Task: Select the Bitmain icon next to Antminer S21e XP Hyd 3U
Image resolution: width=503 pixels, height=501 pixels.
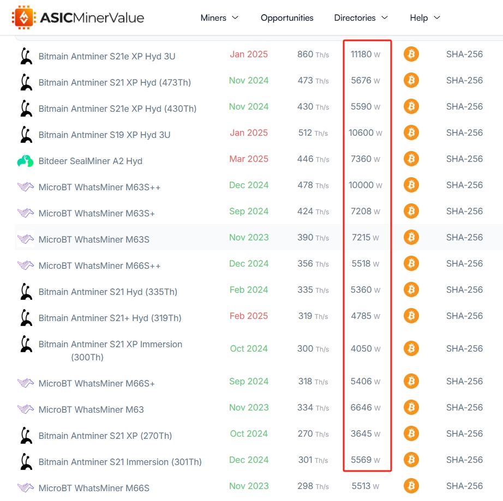Action: (25, 54)
